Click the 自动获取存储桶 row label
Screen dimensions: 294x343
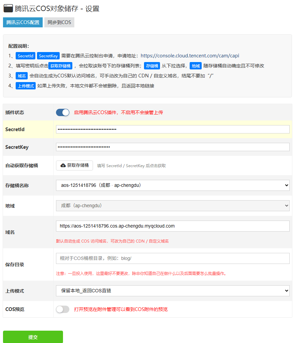pos(22,165)
